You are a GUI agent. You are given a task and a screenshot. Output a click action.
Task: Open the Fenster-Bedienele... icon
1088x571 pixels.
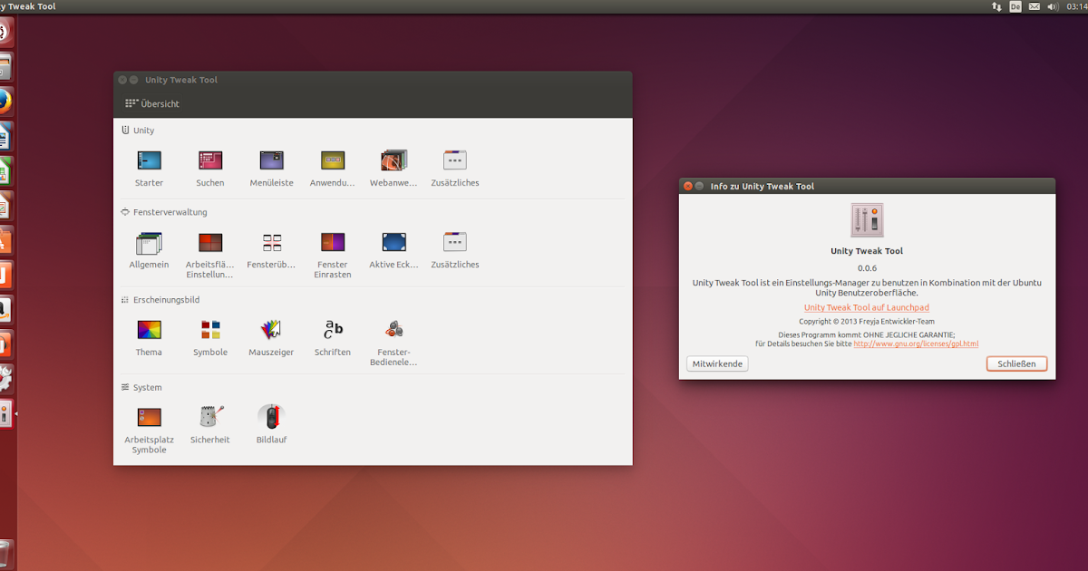point(393,329)
